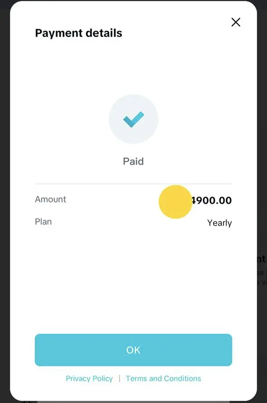Tap the yellow circle highlight marker
Image resolution: width=267 pixels, height=403 pixels.
[176, 202]
